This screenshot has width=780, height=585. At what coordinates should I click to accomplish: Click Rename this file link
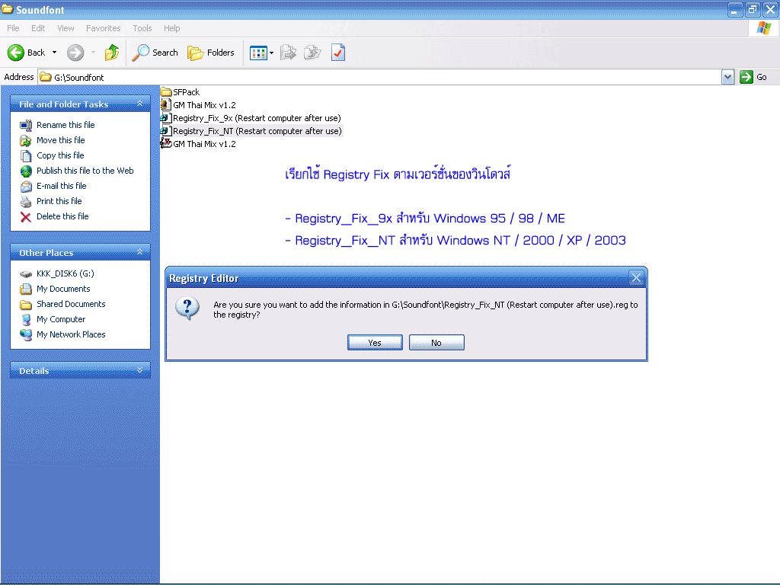tap(66, 125)
